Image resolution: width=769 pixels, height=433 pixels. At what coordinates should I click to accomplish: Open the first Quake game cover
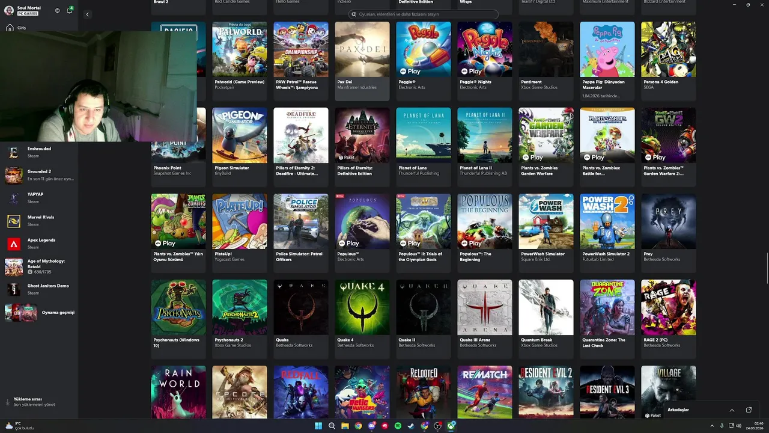click(x=301, y=307)
